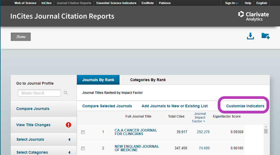Click total cites value 39,917
Screen dimensions: 280x155
click(182, 132)
